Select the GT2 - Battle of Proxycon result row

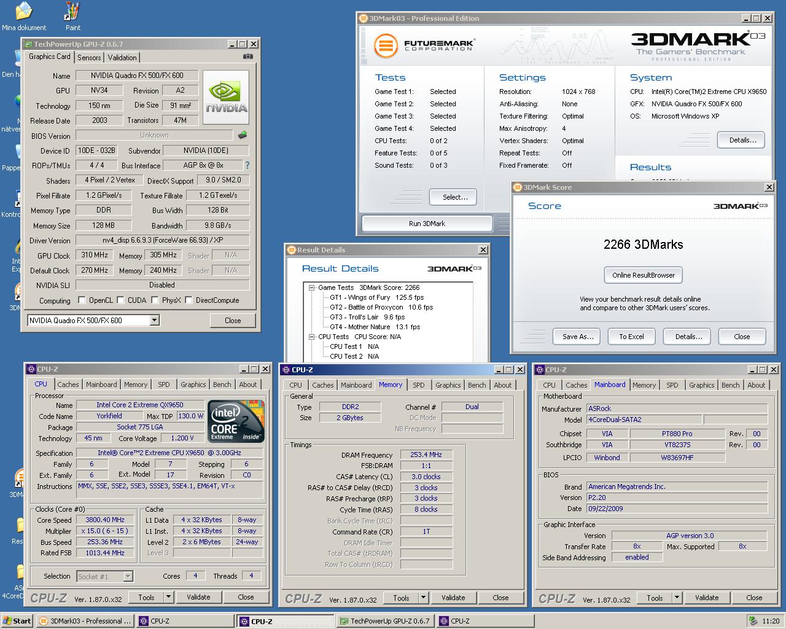coord(381,307)
